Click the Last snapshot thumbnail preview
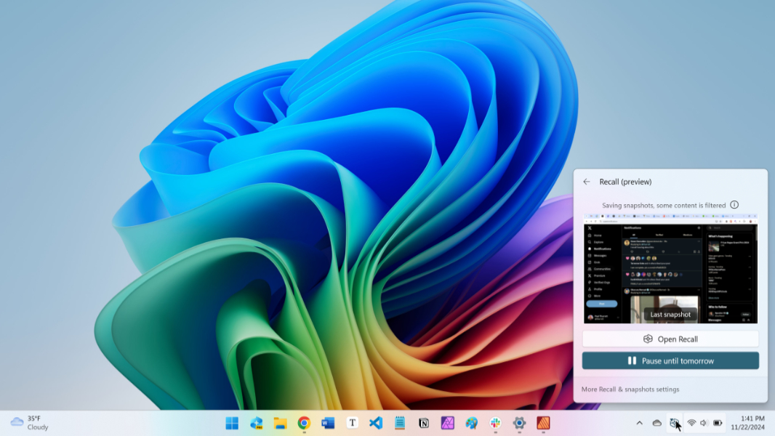 670,269
